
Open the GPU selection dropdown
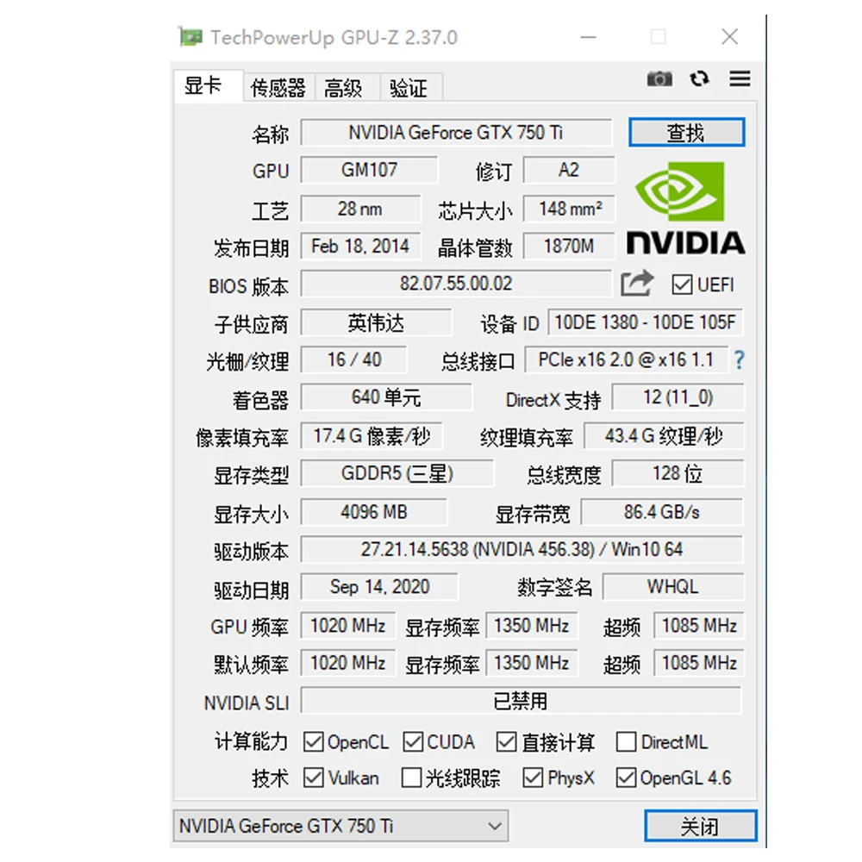click(x=340, y=826)
